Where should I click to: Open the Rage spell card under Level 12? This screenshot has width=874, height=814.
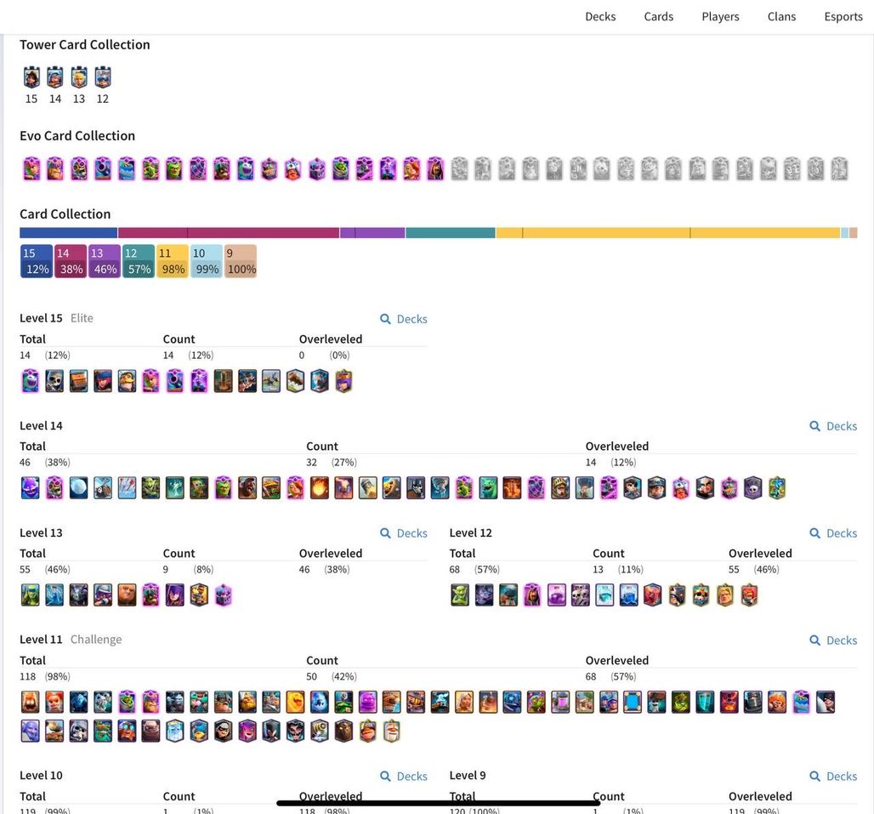point(556,595)
